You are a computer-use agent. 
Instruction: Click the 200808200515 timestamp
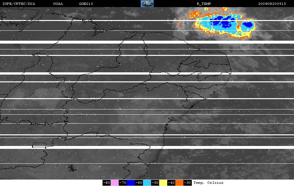[272, 4]
